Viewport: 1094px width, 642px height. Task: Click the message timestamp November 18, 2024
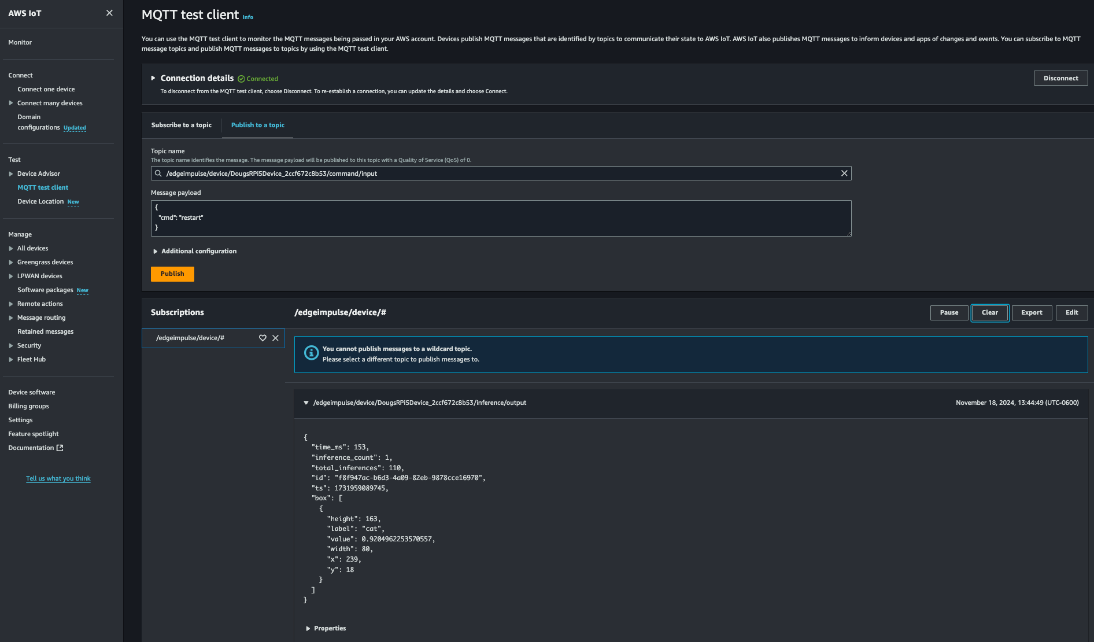pyautogui.click(x=1017, y=403)
